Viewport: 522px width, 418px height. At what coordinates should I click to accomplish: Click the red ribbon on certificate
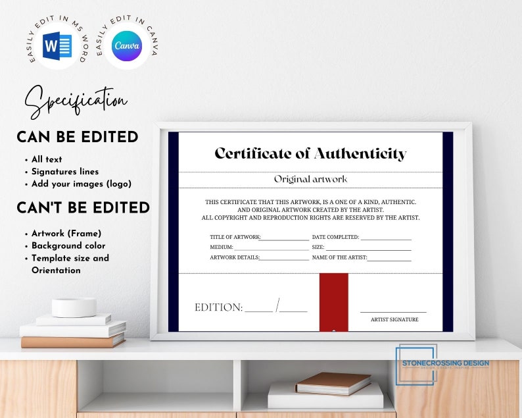coord(334,302)
